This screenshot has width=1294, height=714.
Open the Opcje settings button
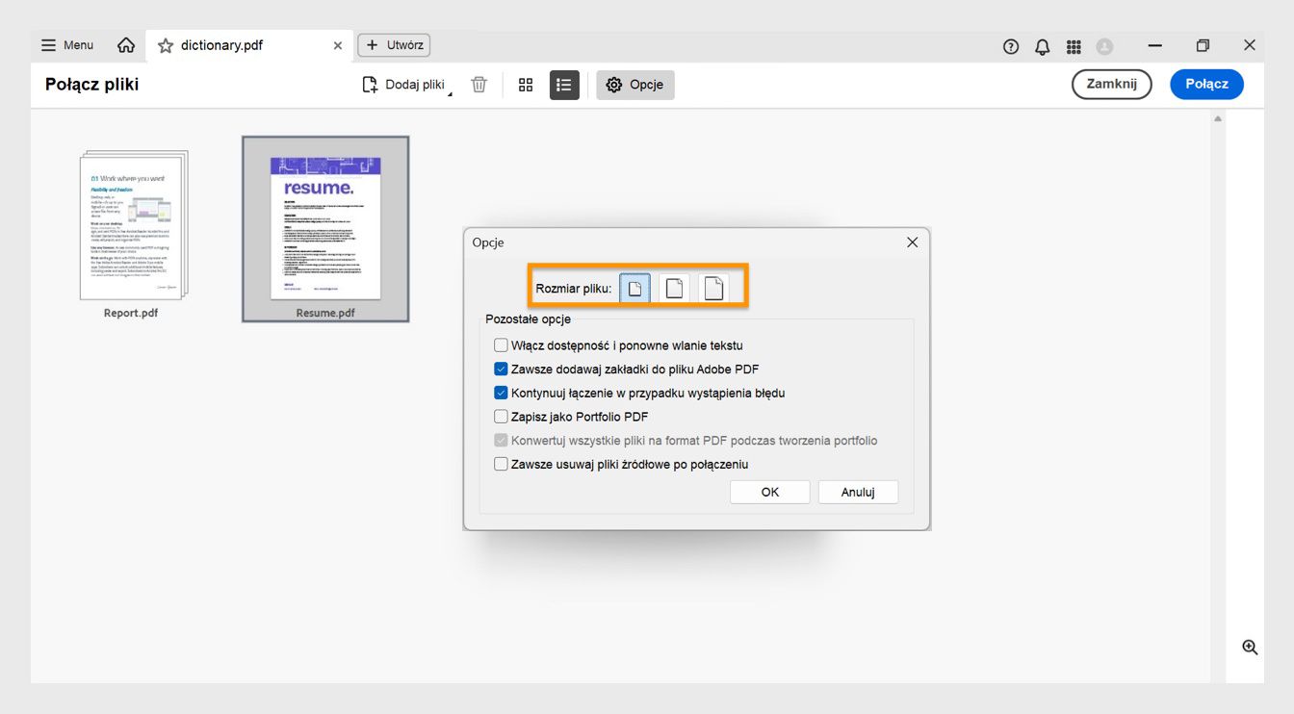pos(635,85)
